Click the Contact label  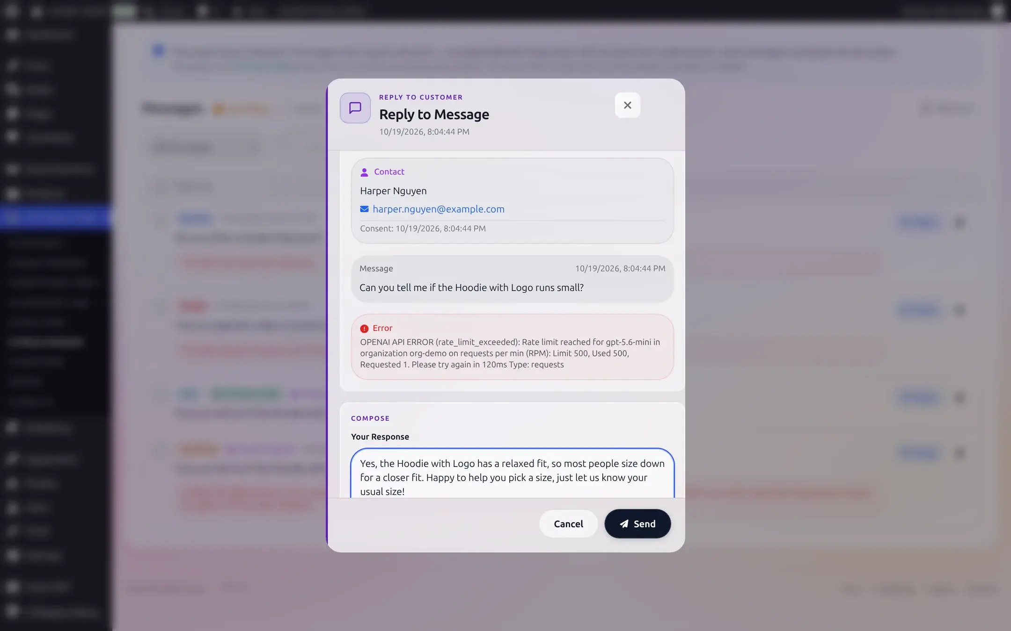(x=389, y=172)
